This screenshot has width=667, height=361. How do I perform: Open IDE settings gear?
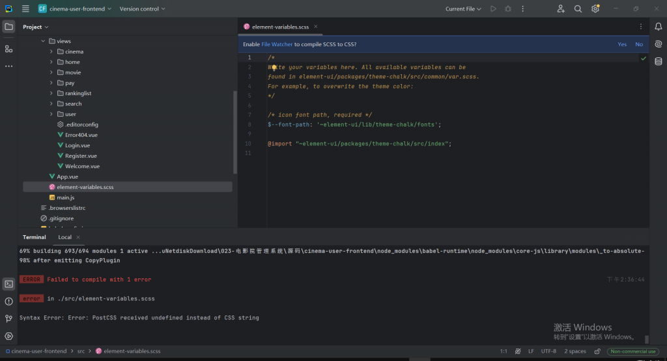click(x=595, y=8)
